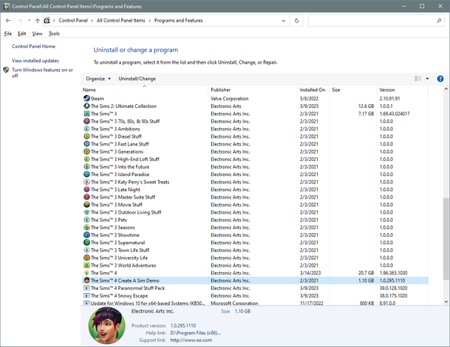The width and height of the screenshot is (450, 347).
Task: Sort by the Name column header
Action: click(x=145, y=90)
